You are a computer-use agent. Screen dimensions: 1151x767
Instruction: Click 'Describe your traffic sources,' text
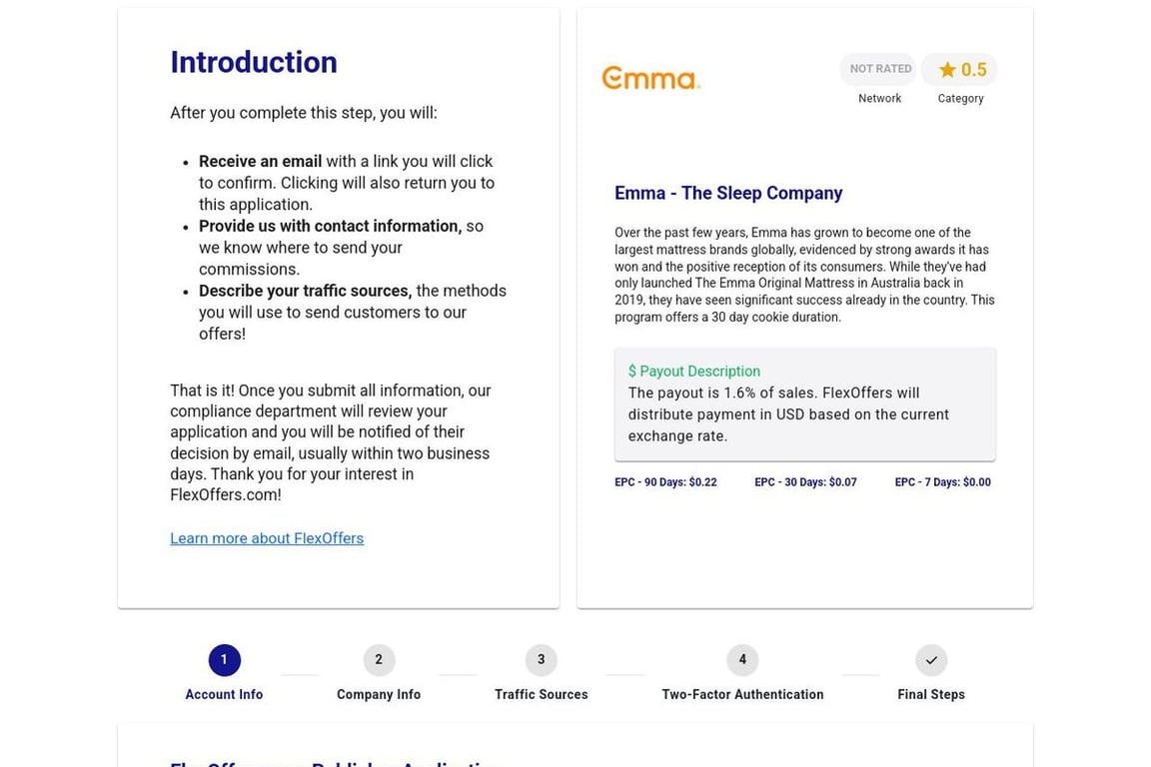305,291
